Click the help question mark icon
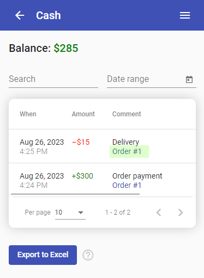 coord(88,255)
